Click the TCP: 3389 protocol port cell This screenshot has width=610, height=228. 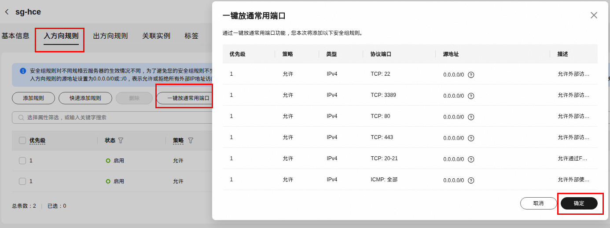(383, 95)
